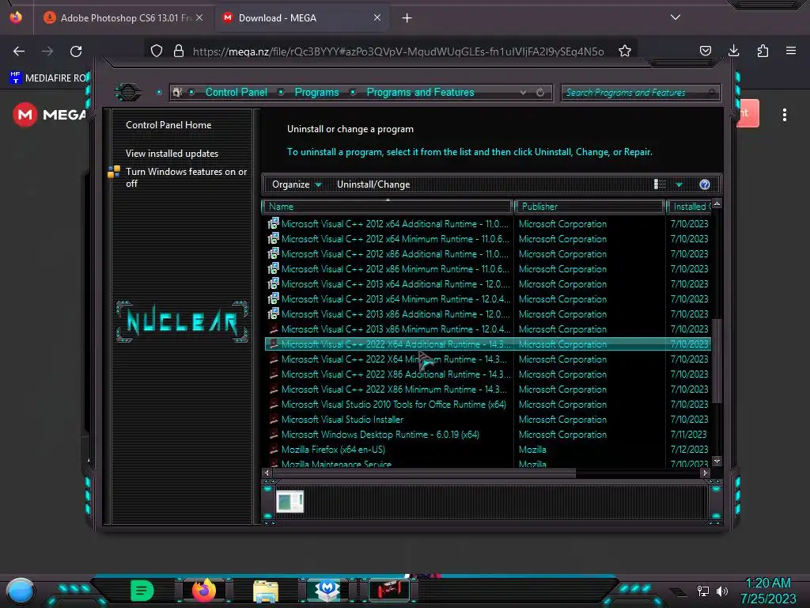
Task: Select Visual C++ 2022 X86 Additional Runtime
Action: point(487,374)
